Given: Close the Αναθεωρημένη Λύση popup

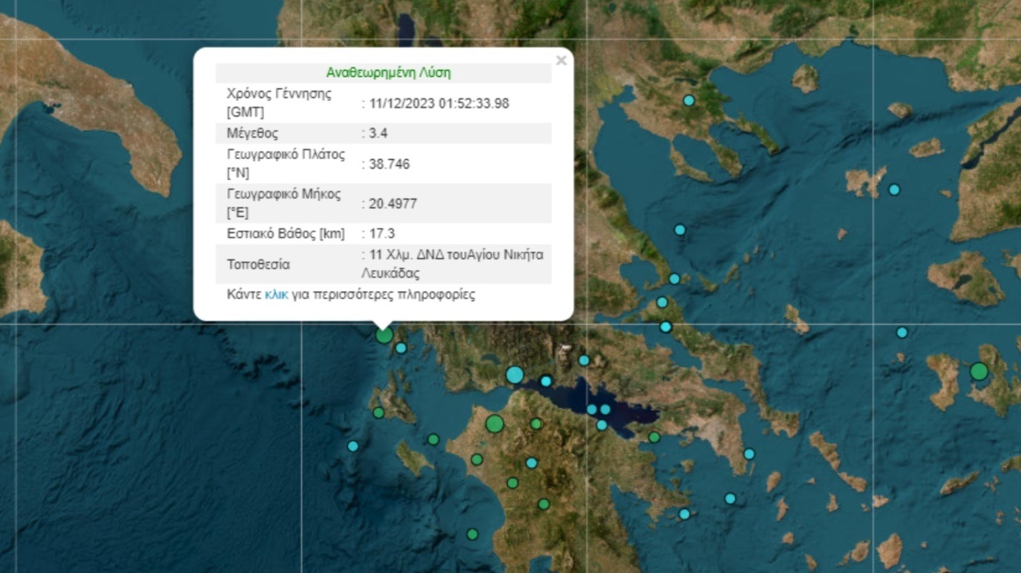Looking at the screenshot, I should 560,60.
